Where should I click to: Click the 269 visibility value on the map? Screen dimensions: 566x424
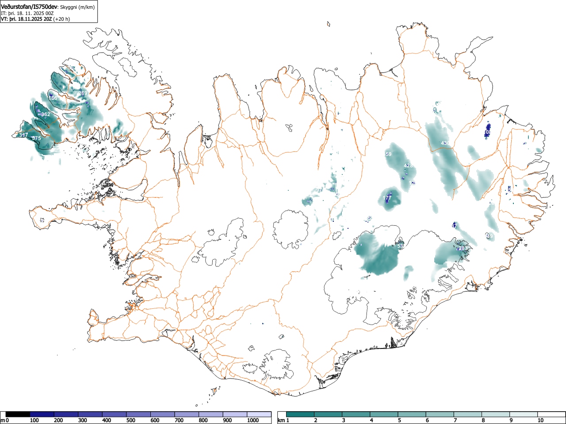point(83,93)
